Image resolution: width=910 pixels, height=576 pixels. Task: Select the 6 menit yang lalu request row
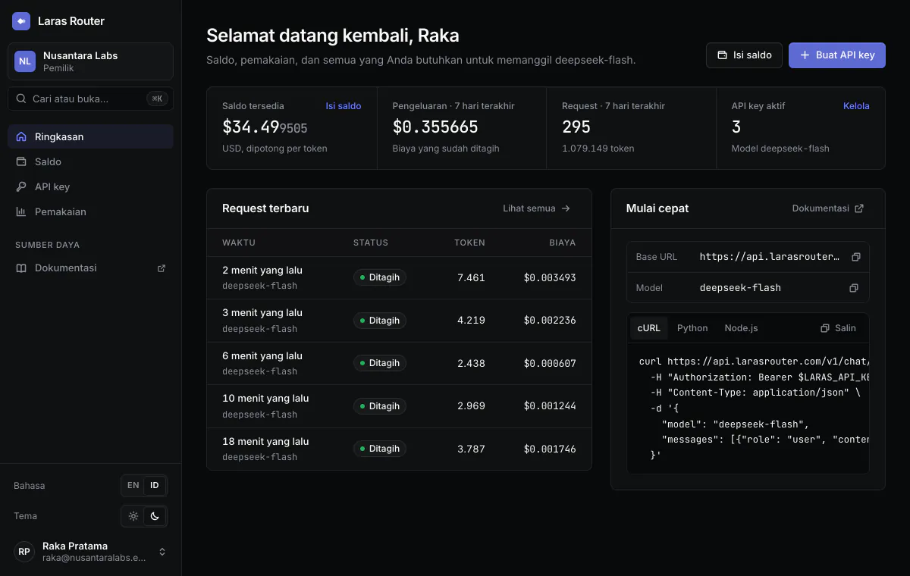[x=399, y=363]
